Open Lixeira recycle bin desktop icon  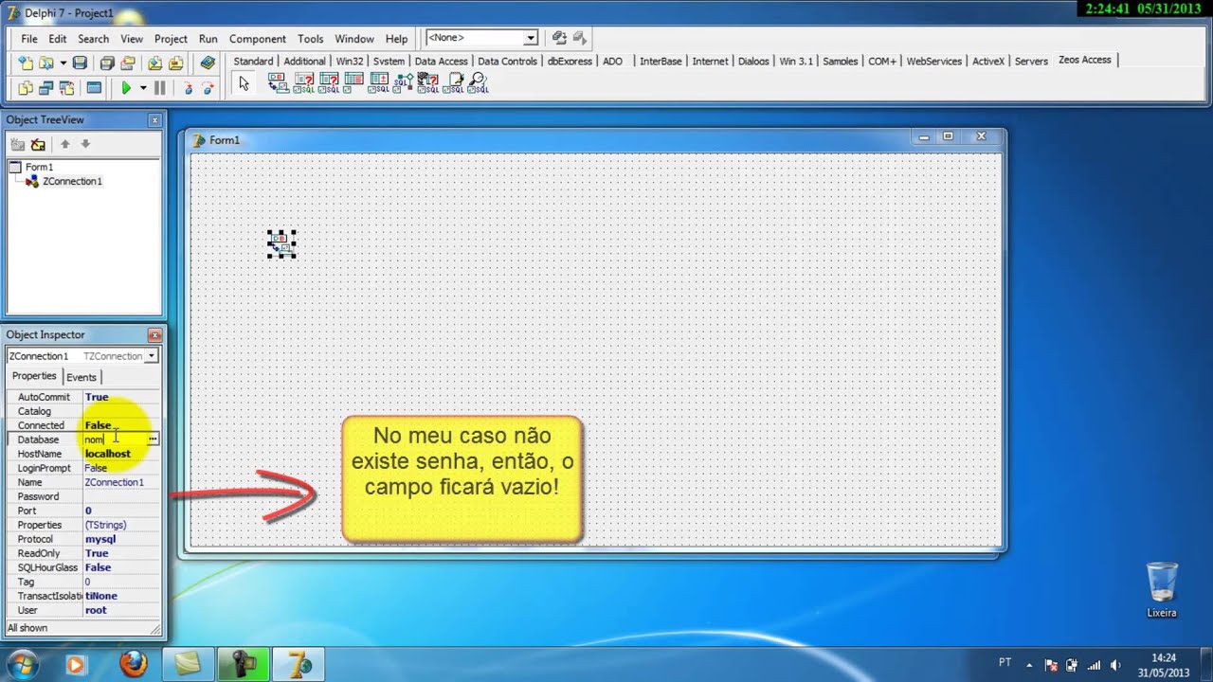[1162, 589]
